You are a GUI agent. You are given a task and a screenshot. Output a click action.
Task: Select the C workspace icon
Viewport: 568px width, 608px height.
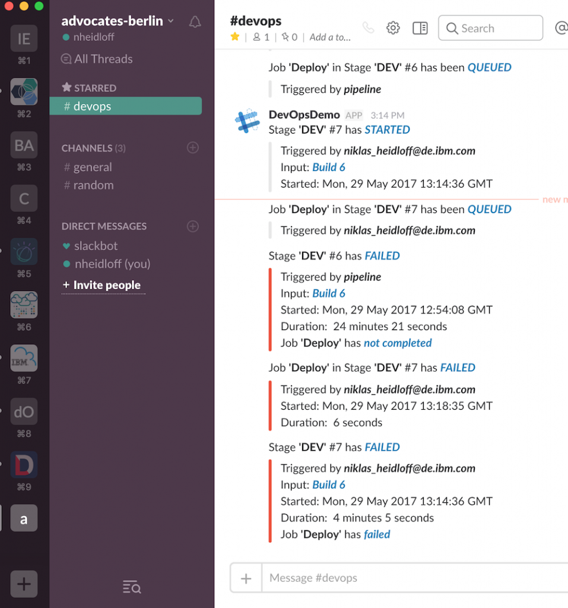[24, 198]
